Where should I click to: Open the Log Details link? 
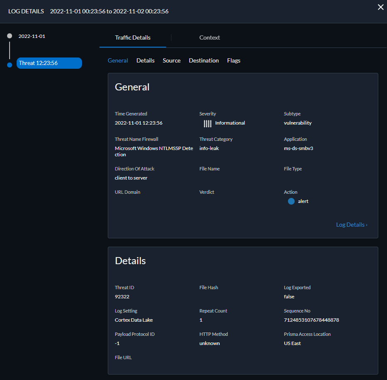pyautogui.click(x=351, y=225)
